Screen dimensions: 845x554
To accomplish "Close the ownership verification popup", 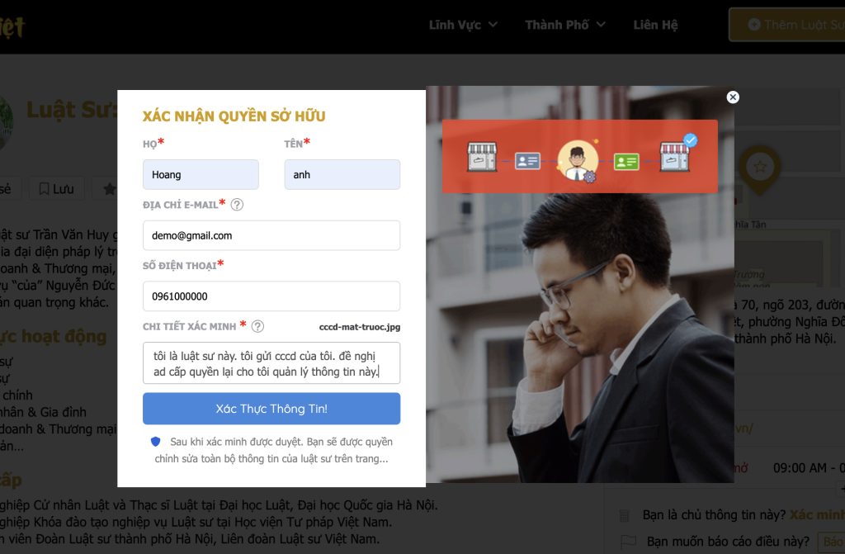I will 733,97.
